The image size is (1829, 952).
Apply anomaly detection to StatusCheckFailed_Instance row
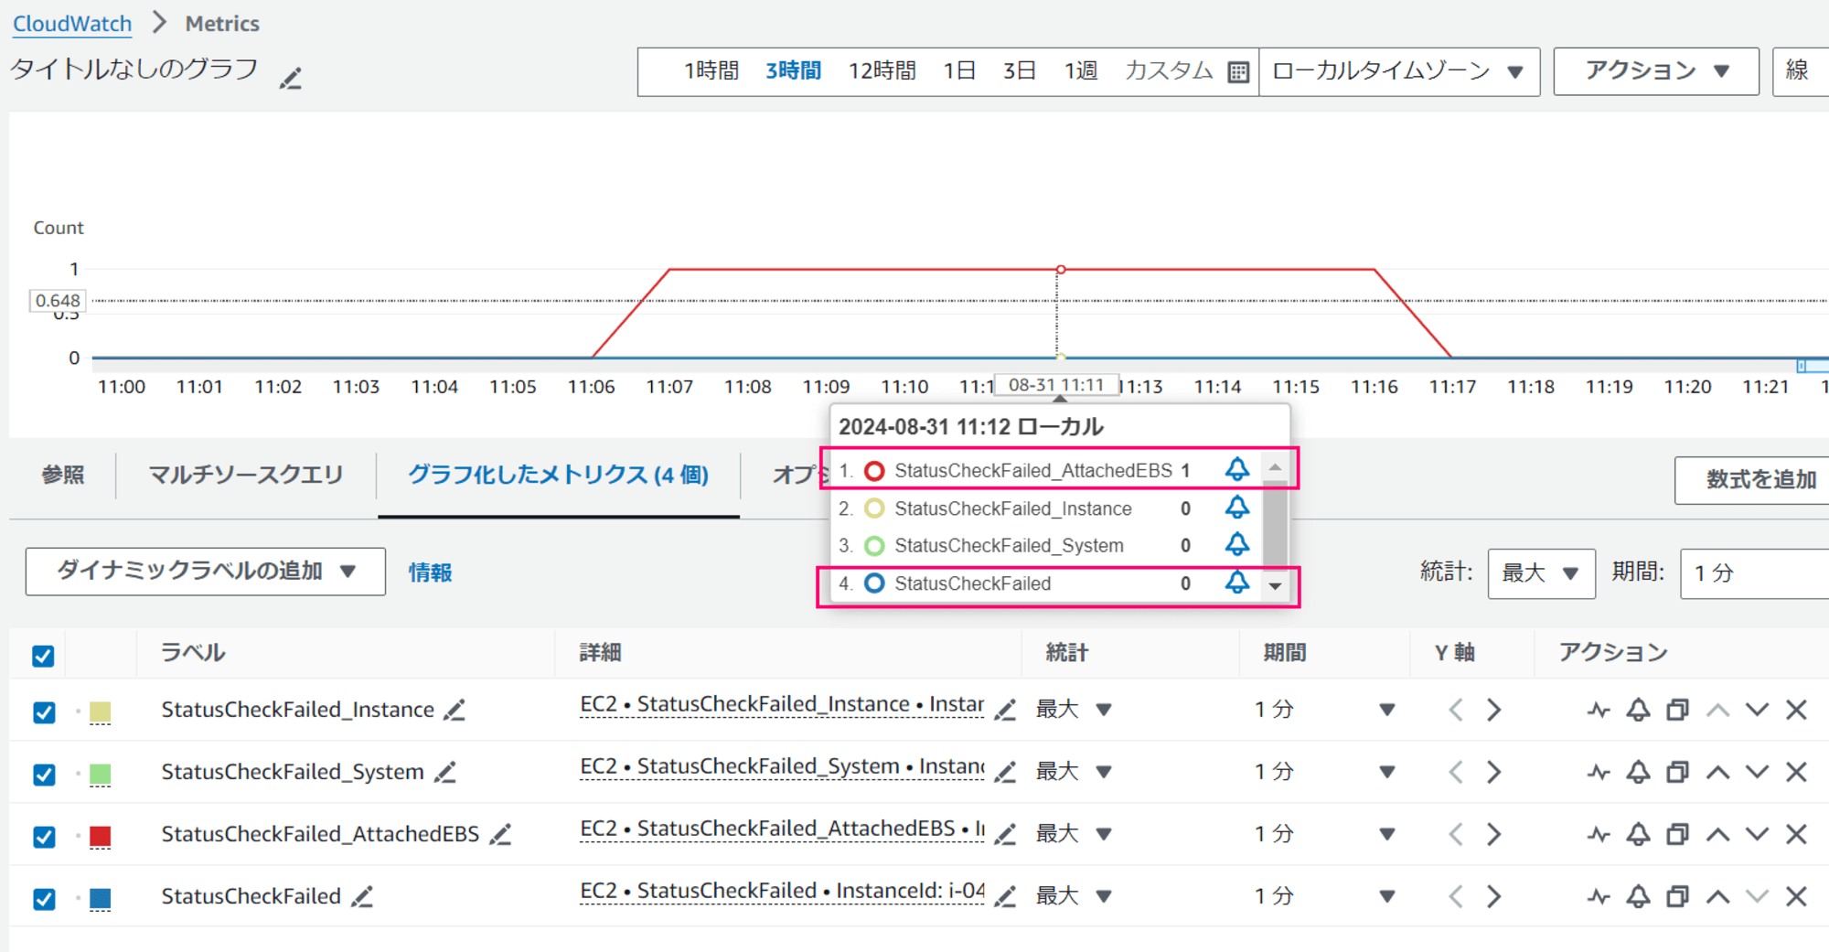pos(1599,710)
